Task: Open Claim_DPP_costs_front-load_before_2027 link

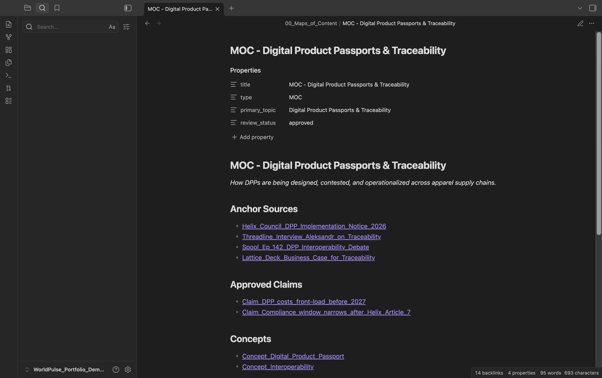Action: point(304,301)
